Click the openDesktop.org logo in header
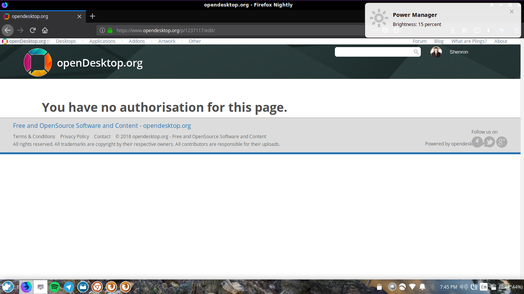Viewport: 524px width, 294px height. (x=83, y=63)
